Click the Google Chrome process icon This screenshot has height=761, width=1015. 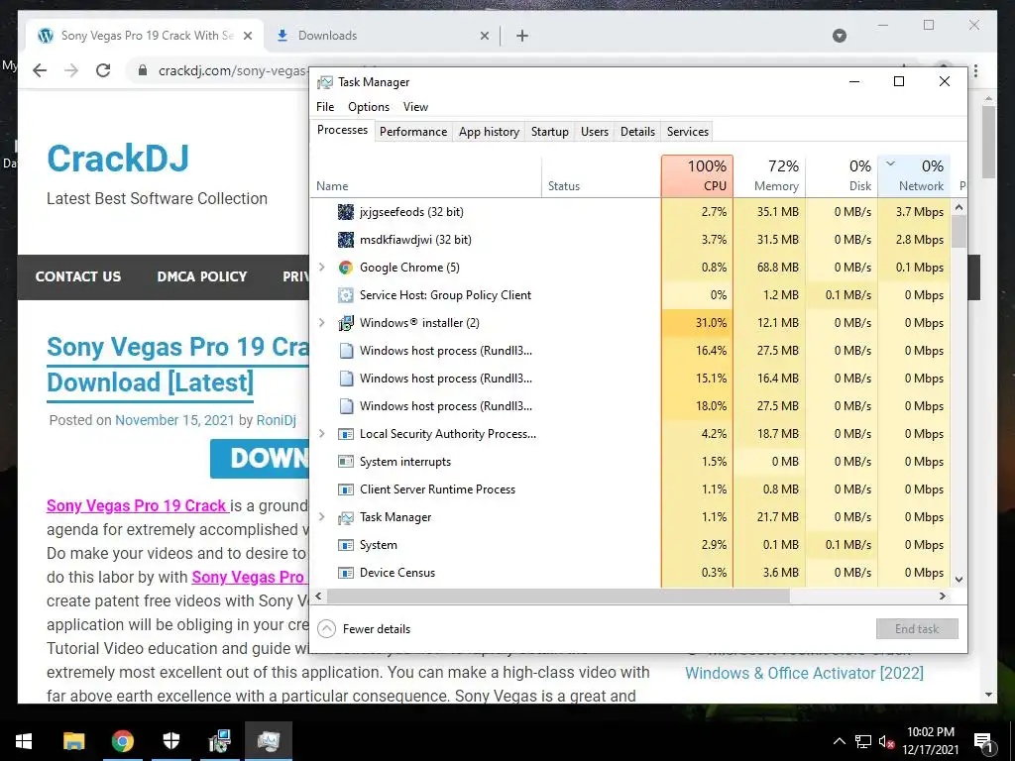(346, 268)
